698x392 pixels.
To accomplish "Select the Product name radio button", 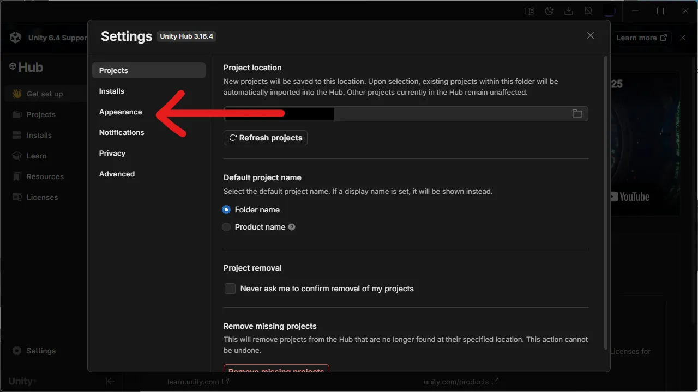I will 226,227.
